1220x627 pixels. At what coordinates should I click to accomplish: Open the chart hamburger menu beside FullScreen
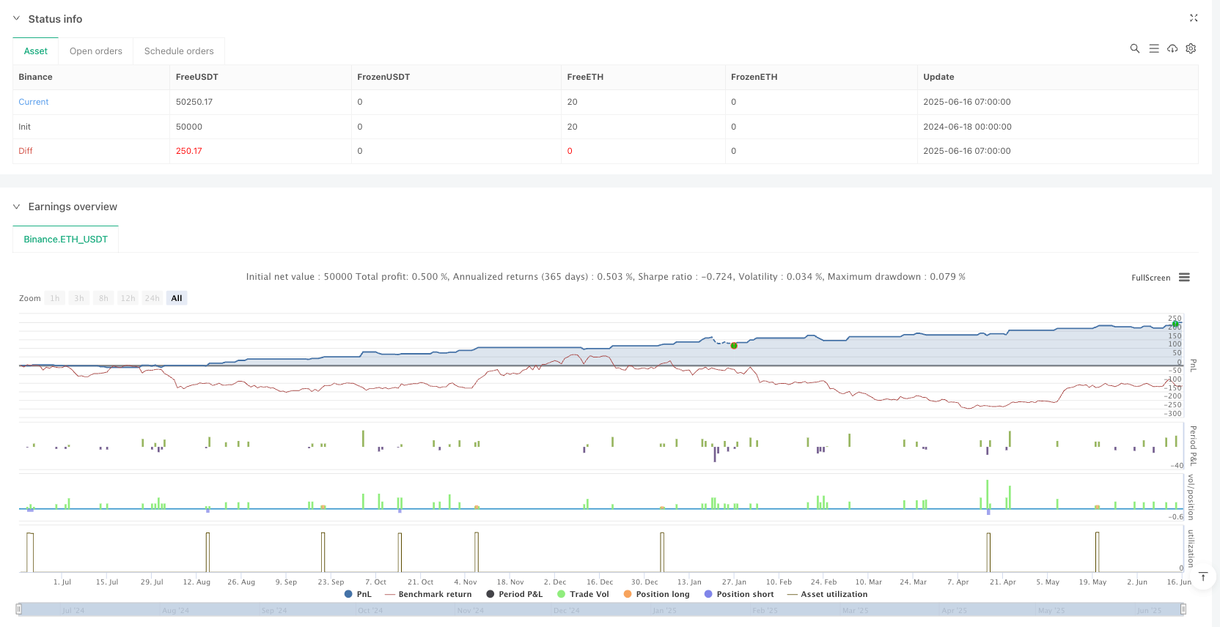click(x=1184, y=278)
